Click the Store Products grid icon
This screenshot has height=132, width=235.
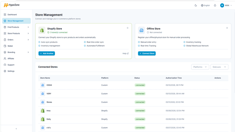pos(5,33)
